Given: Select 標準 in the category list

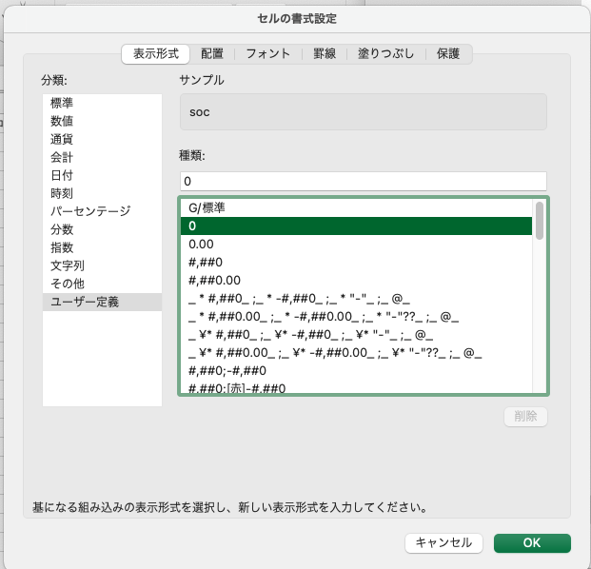Looking at the screenshot, I should pos(102,103).
